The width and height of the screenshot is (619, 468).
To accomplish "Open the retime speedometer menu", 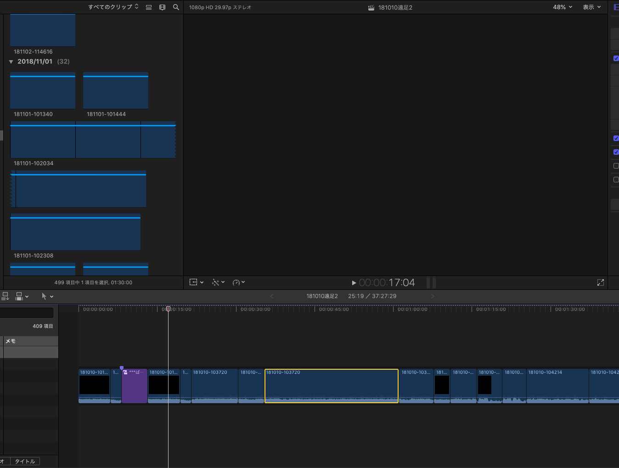I will pos(238,282).
